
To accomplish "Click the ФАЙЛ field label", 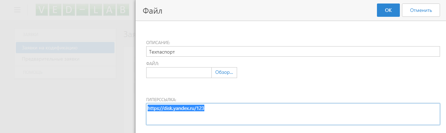I will [153, 63].
